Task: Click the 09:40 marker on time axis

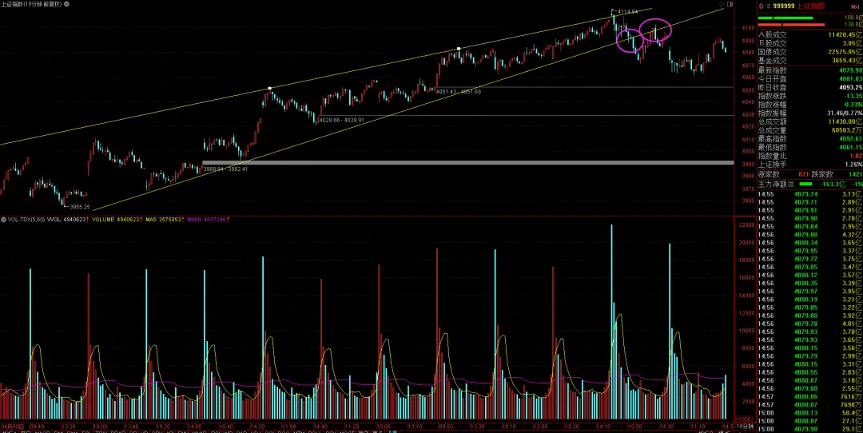Action: click(x=37, y=427)
